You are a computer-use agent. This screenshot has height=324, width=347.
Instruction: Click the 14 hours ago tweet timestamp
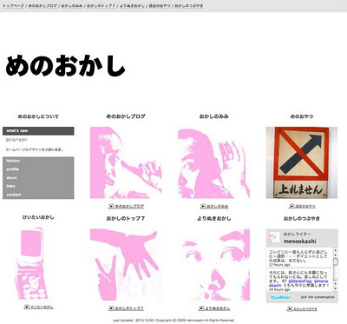pos(279,289)
